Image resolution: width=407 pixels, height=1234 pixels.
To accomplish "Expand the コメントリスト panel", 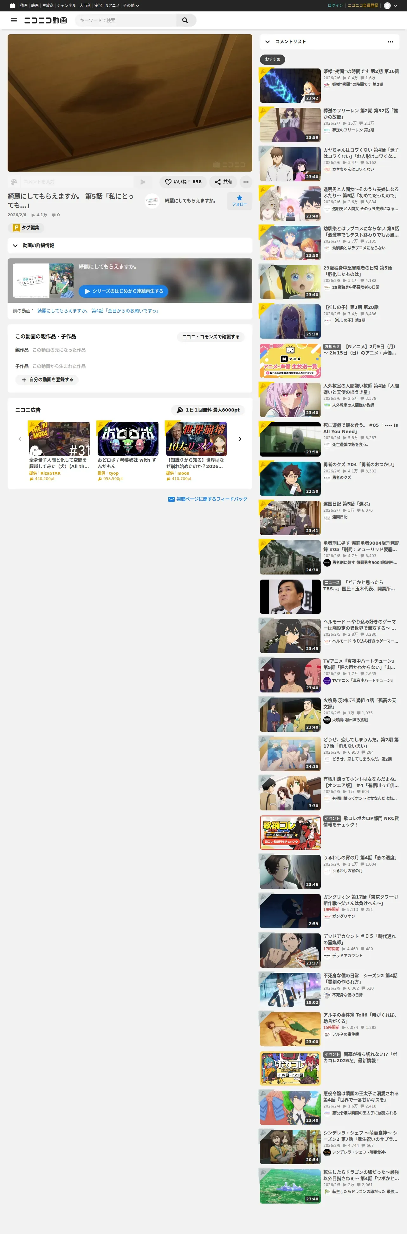I will [x=268, y=42].
